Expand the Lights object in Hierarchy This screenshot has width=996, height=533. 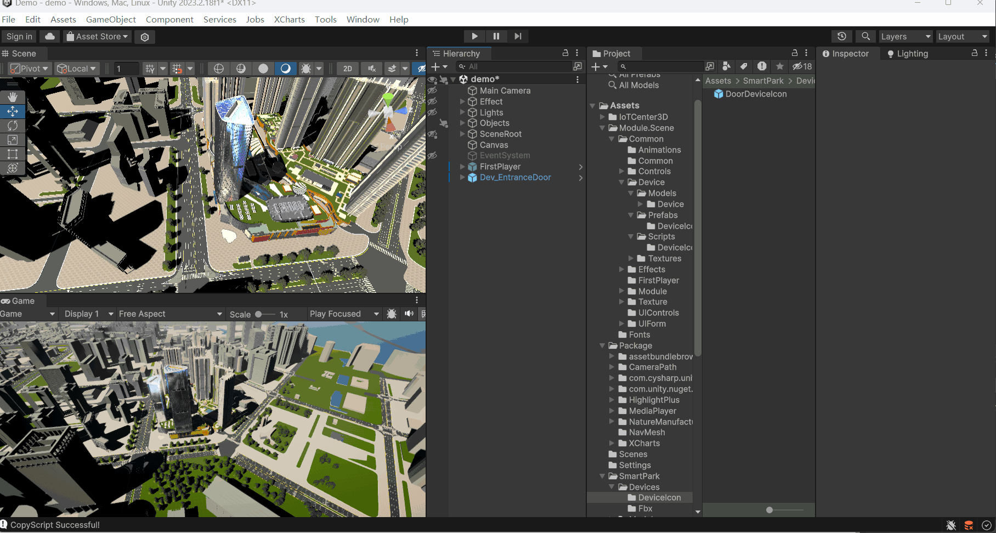pyautogui.click(x=462, y=112)
